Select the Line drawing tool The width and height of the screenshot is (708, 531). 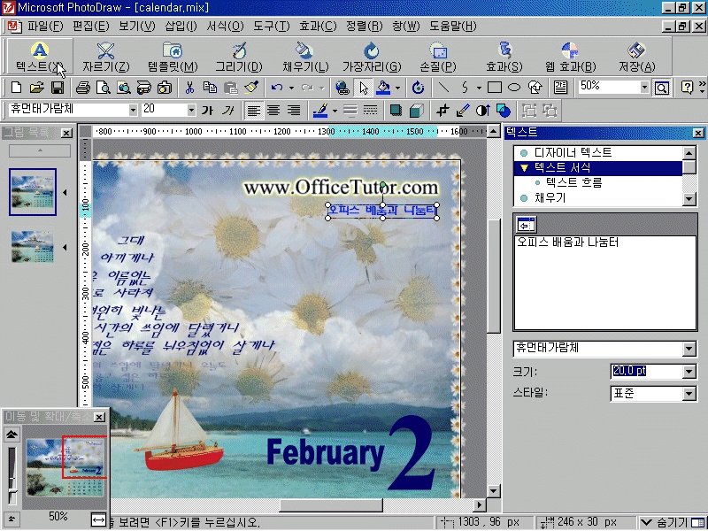click(444, 88)
